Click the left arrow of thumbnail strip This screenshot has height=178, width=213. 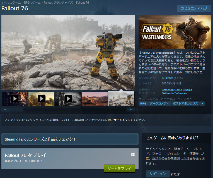click(5, 110)
